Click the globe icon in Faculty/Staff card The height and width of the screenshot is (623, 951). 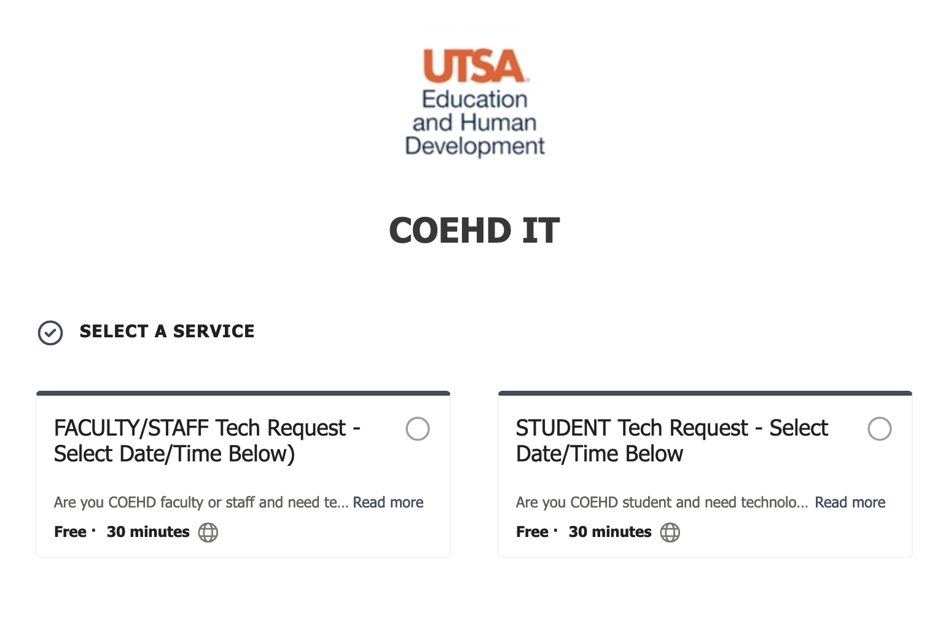click(208, 532)
